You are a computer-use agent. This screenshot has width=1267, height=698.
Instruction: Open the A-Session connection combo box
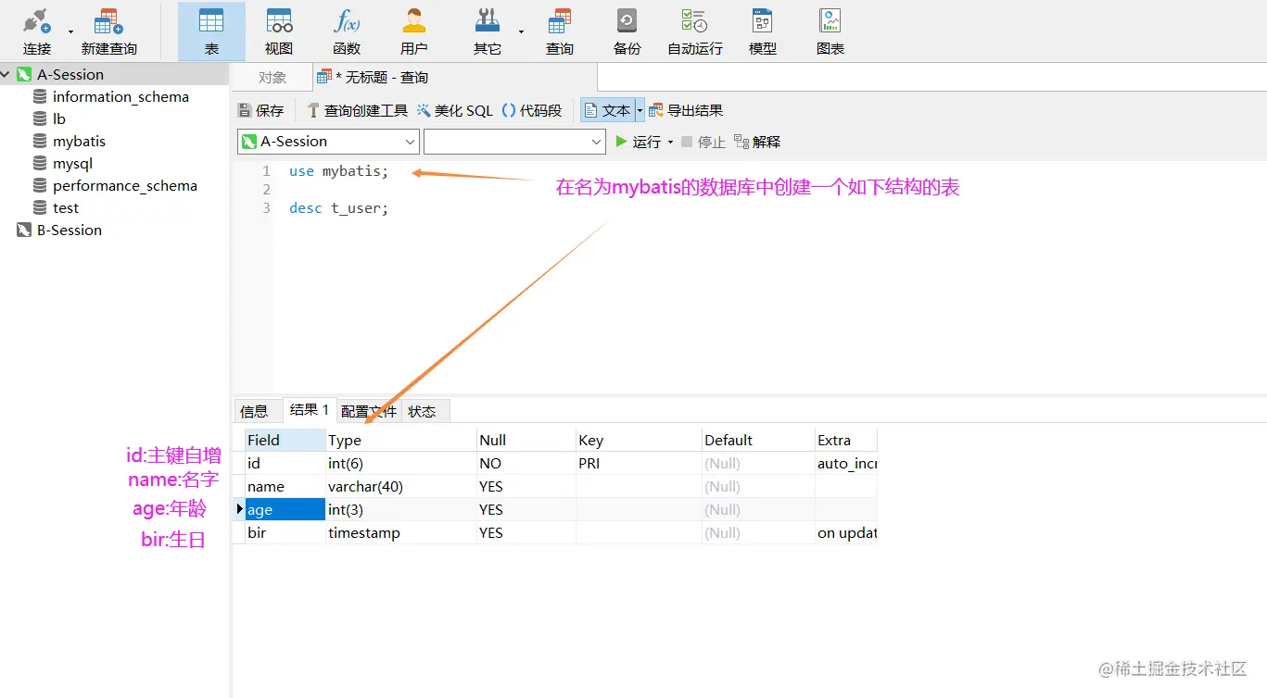pos(328,142)
